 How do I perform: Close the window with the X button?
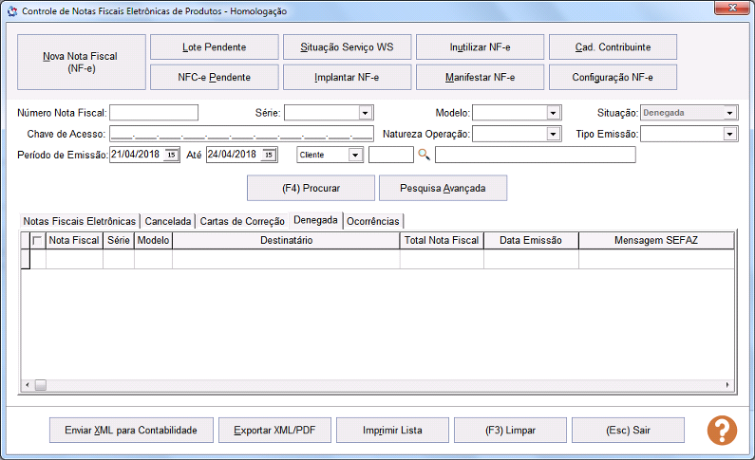732,9
